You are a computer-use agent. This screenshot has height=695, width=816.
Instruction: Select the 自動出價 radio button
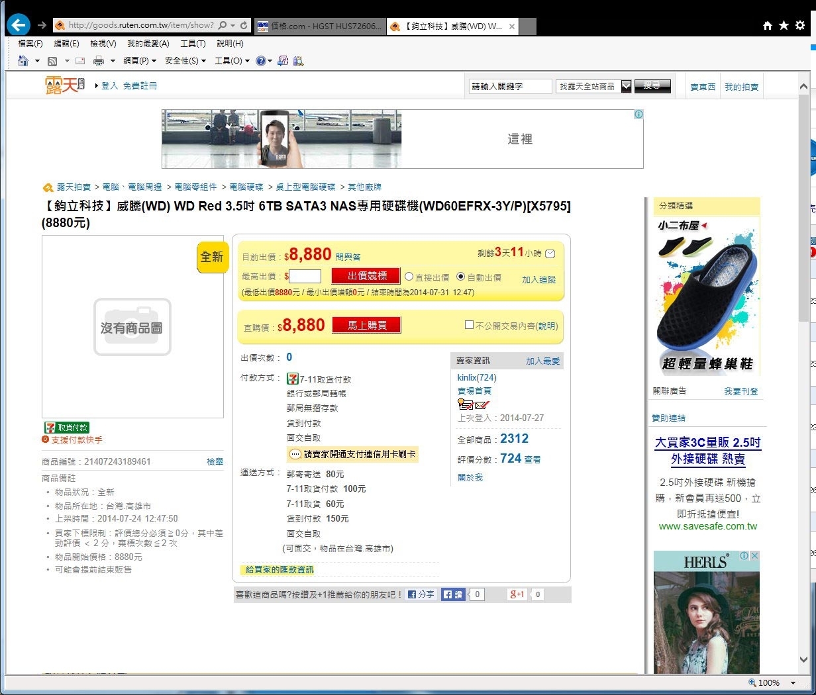point(461,277)
